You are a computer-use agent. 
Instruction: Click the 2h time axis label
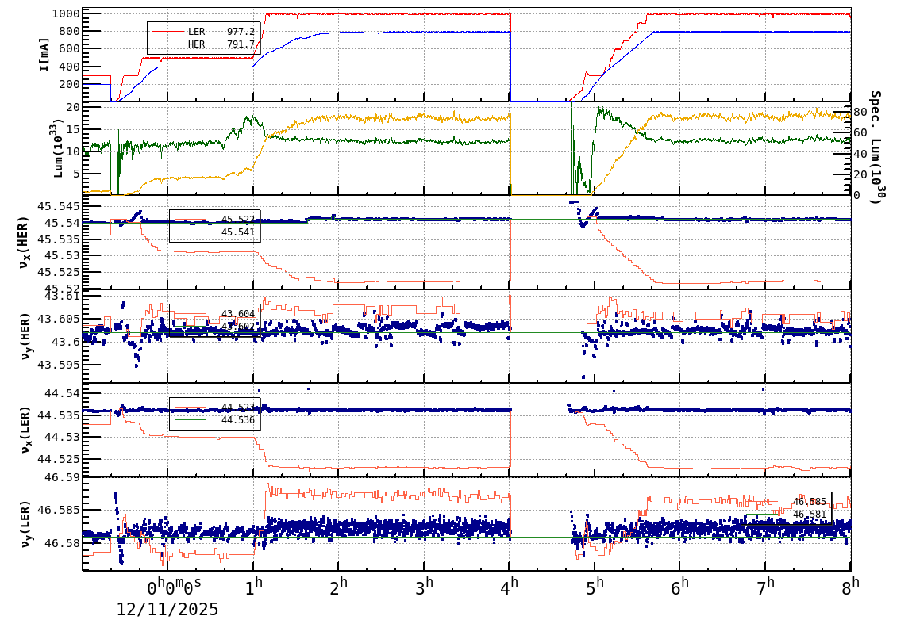click(x=339, y=586)
